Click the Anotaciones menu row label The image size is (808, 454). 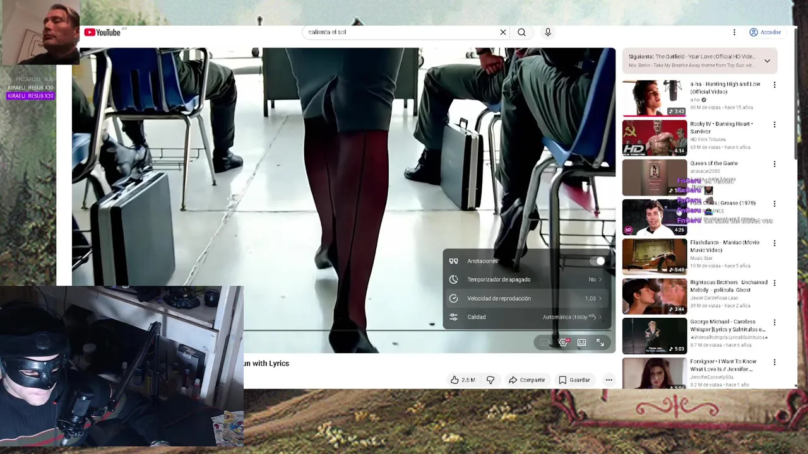[x=482, y=261]
